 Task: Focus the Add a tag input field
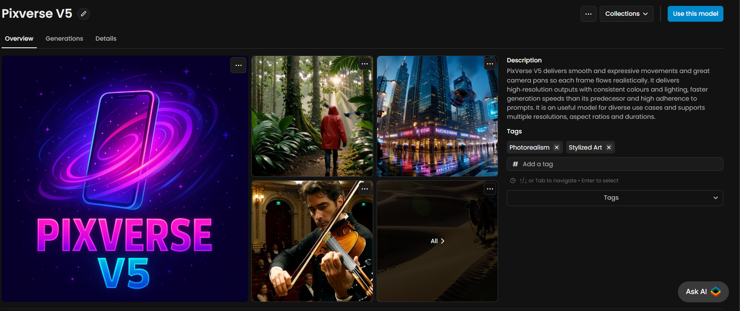615,164
